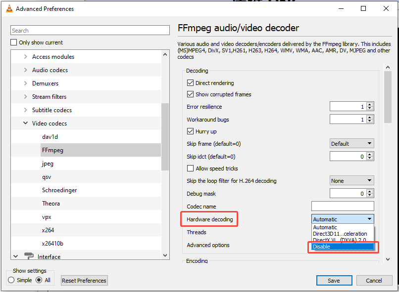
Task: Click Threads setting label
Action: coord(197,232)
